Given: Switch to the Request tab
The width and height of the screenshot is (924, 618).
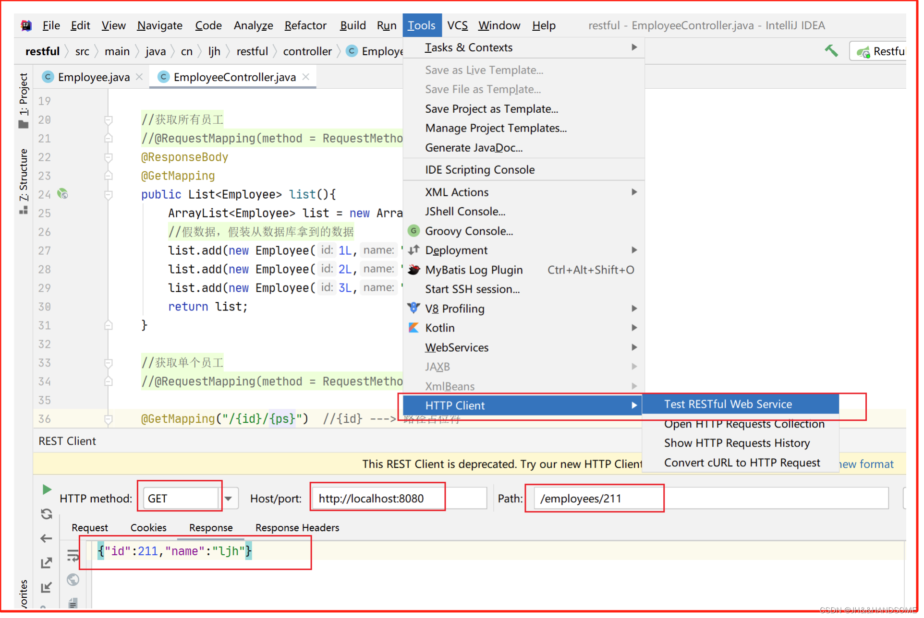Looking at the screenshot, I should coord(90,527).
